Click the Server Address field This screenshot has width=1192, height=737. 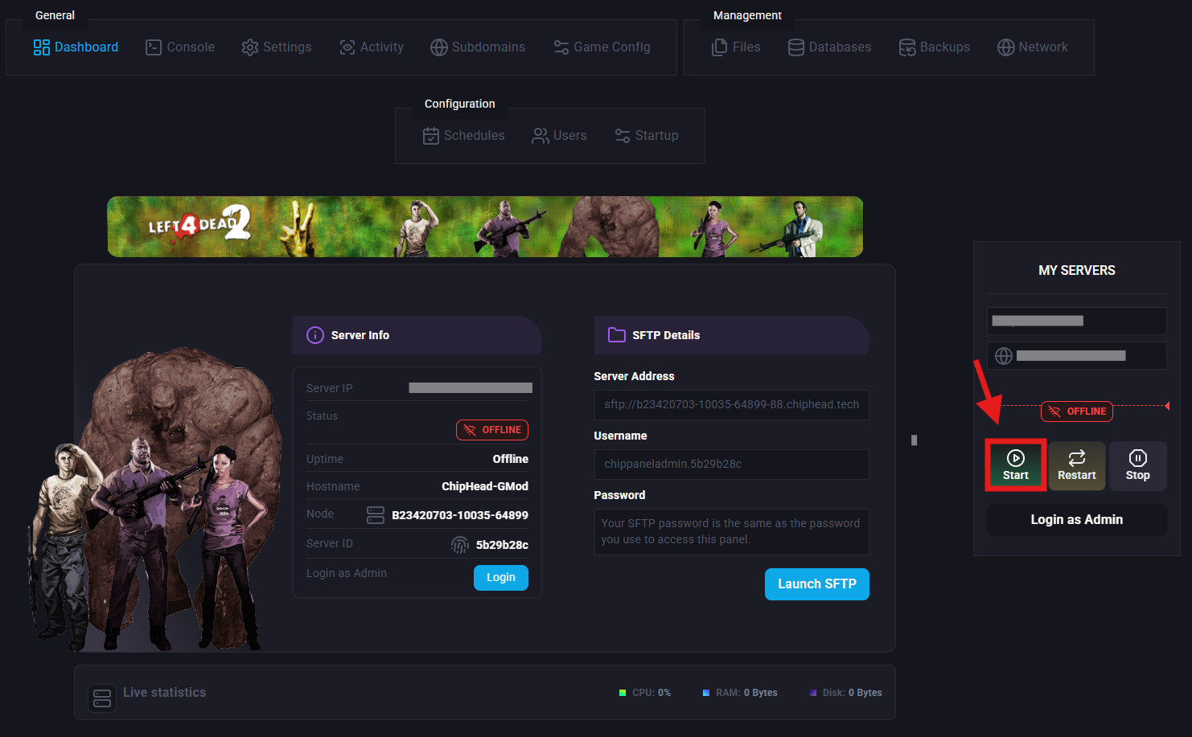[x=732, y=405]
